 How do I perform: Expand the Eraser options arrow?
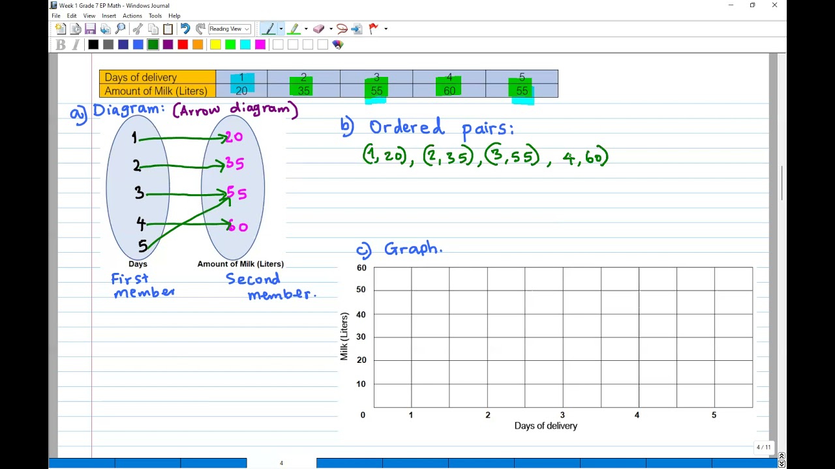tap(331, 29)
